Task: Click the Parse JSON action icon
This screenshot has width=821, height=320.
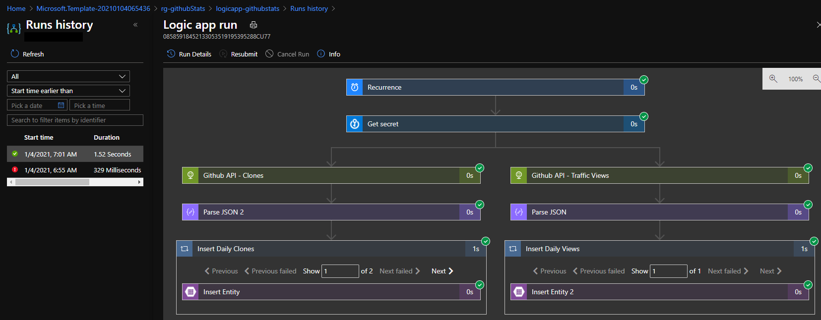Action: coord(519,212)
